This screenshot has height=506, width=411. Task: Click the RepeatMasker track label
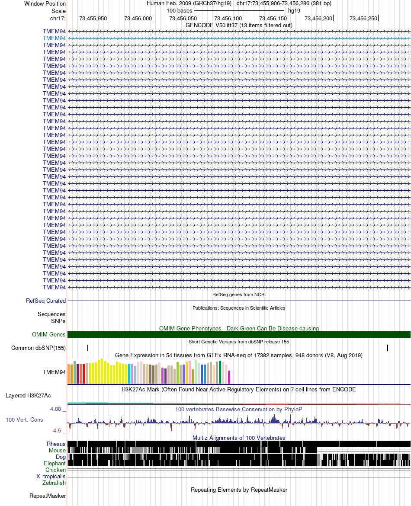(48, 496)
